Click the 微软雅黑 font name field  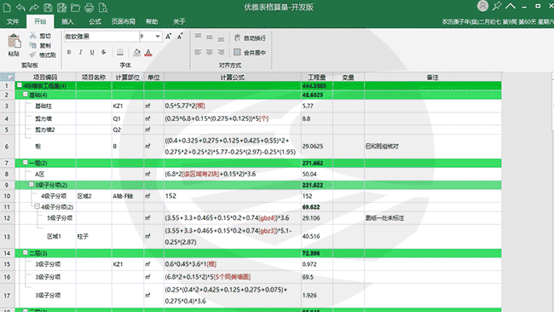click(x=101, y=37)
